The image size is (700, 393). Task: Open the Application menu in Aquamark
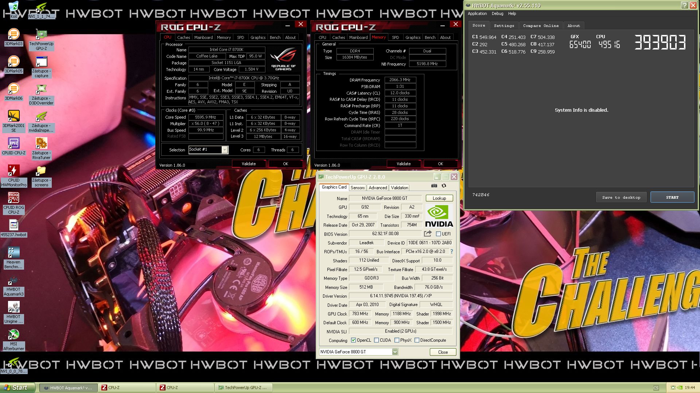477,13
